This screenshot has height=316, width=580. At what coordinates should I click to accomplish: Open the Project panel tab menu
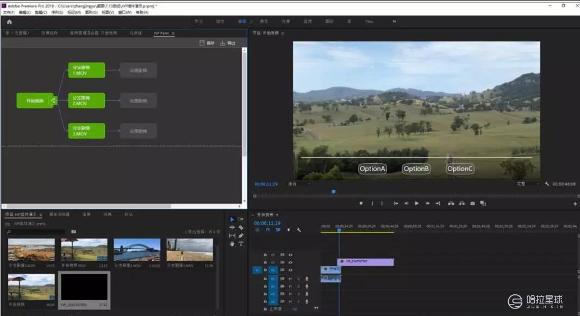click(41, 215)
